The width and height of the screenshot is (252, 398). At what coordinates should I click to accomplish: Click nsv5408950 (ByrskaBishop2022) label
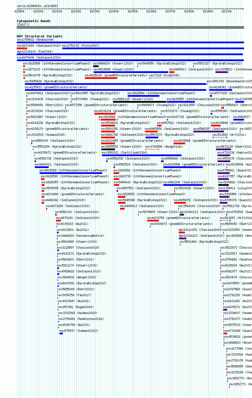pos(162,63)
